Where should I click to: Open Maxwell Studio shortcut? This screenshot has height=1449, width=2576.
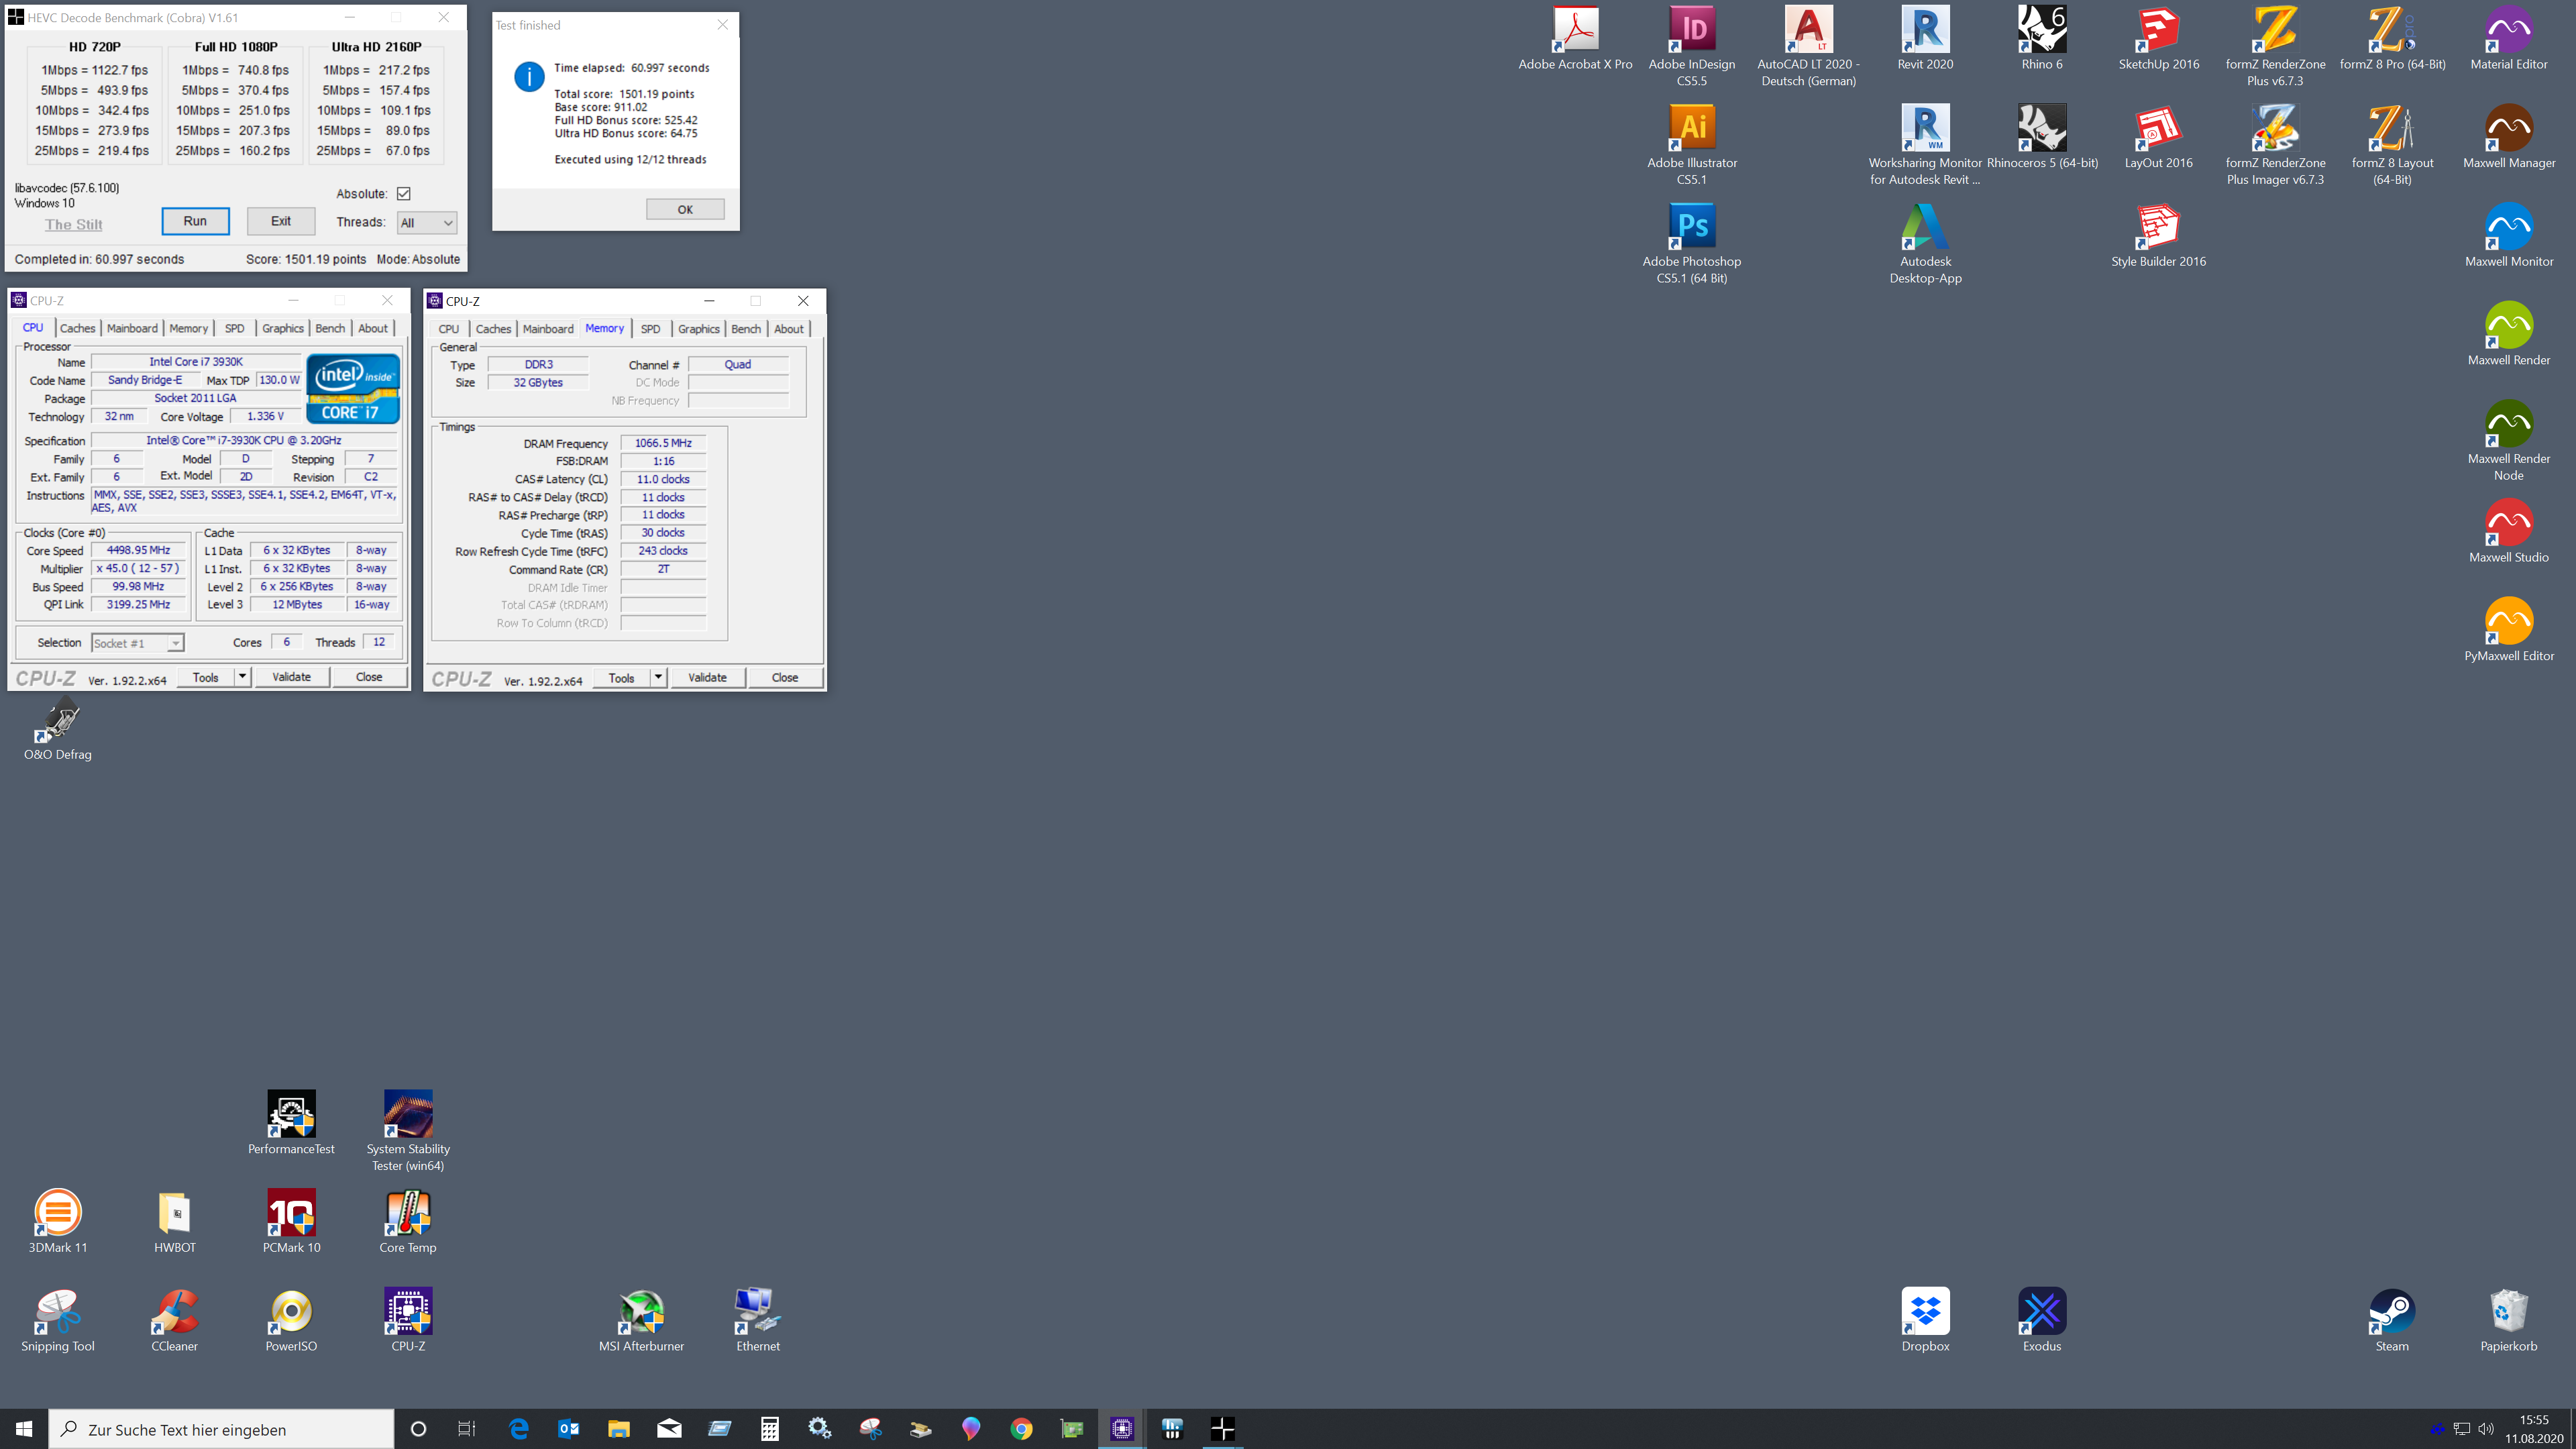pyautogui.click(x=2508, y=531)
